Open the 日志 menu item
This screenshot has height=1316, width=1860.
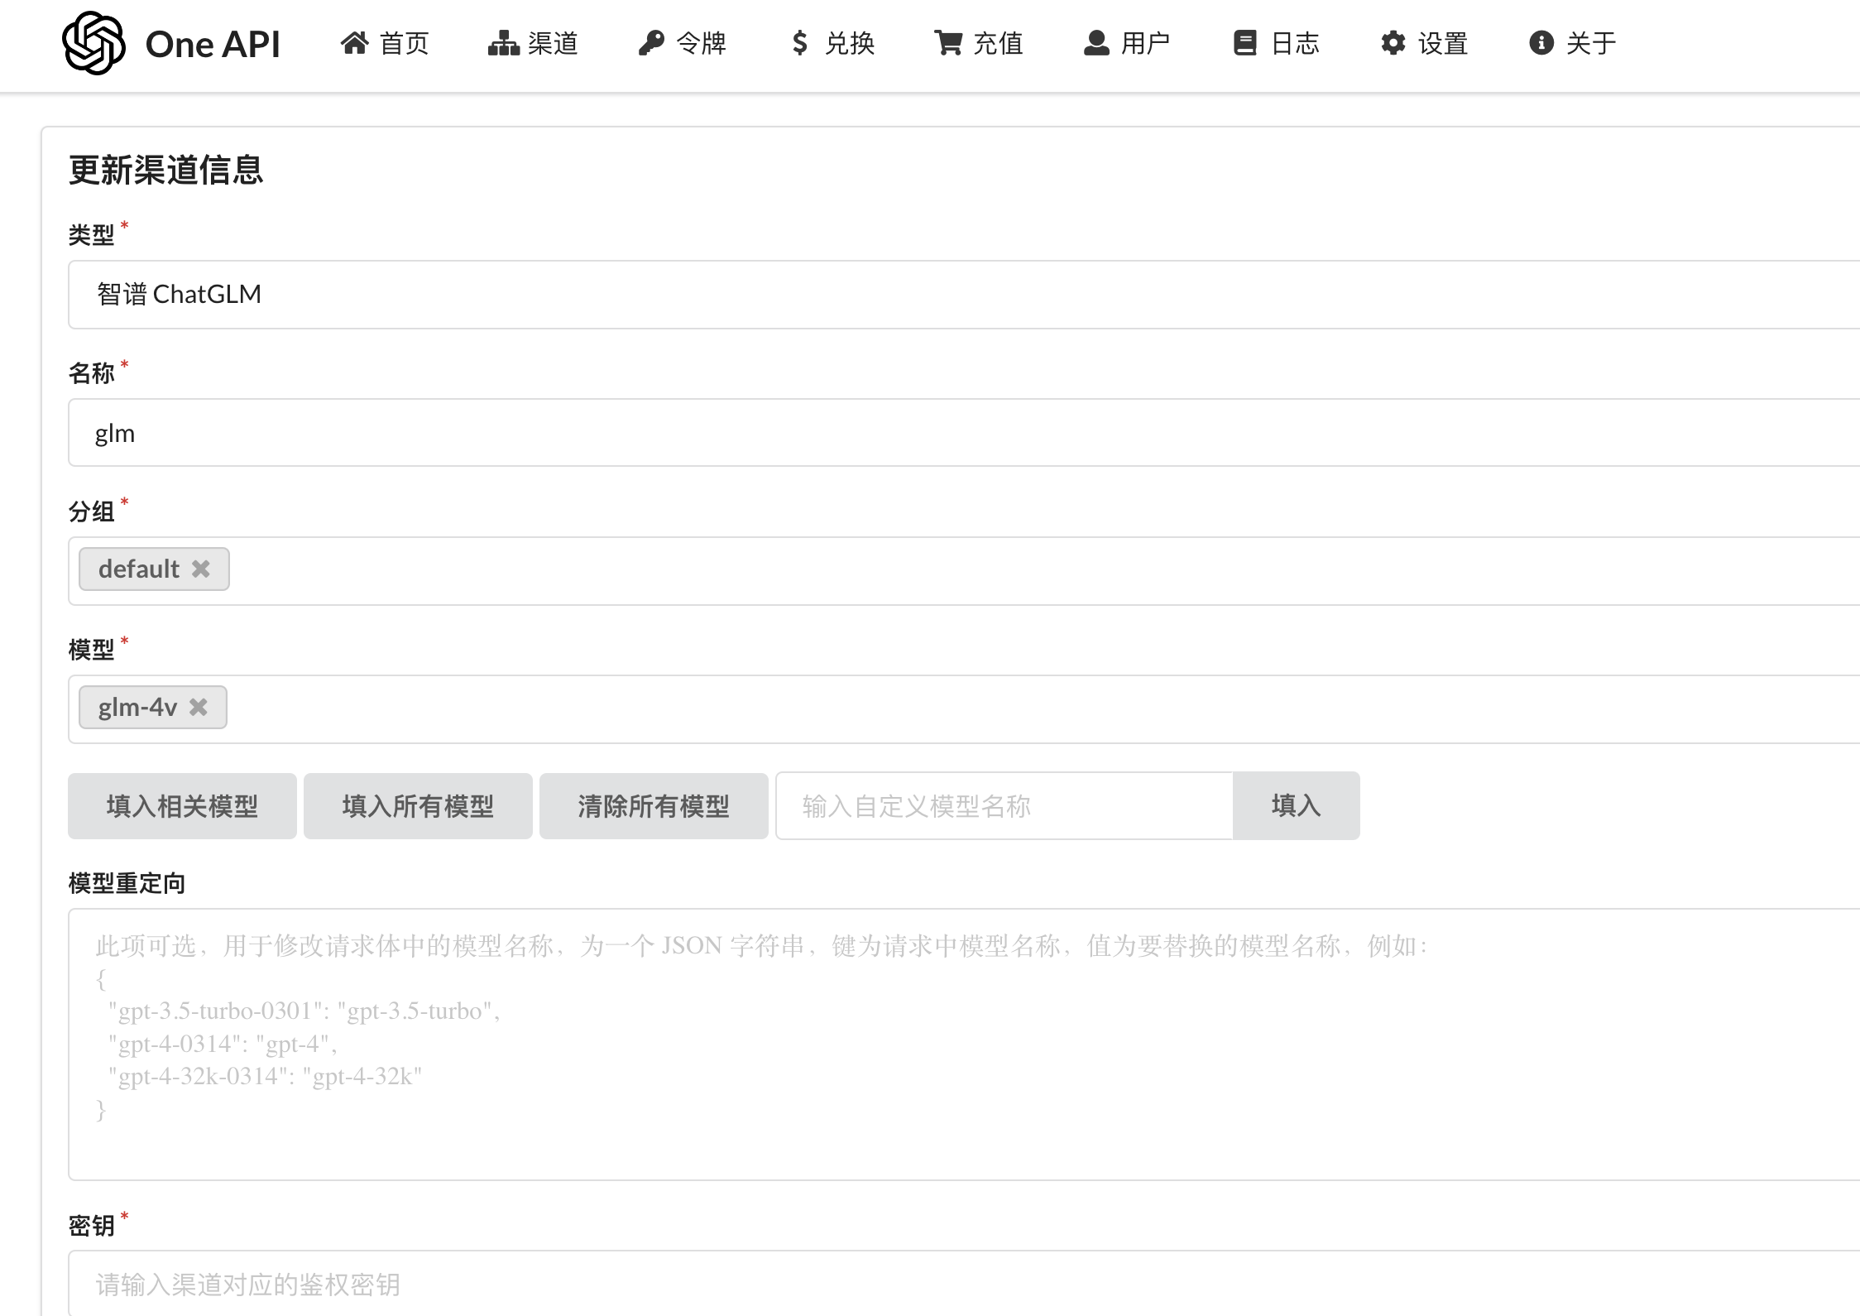point(1276,43)
